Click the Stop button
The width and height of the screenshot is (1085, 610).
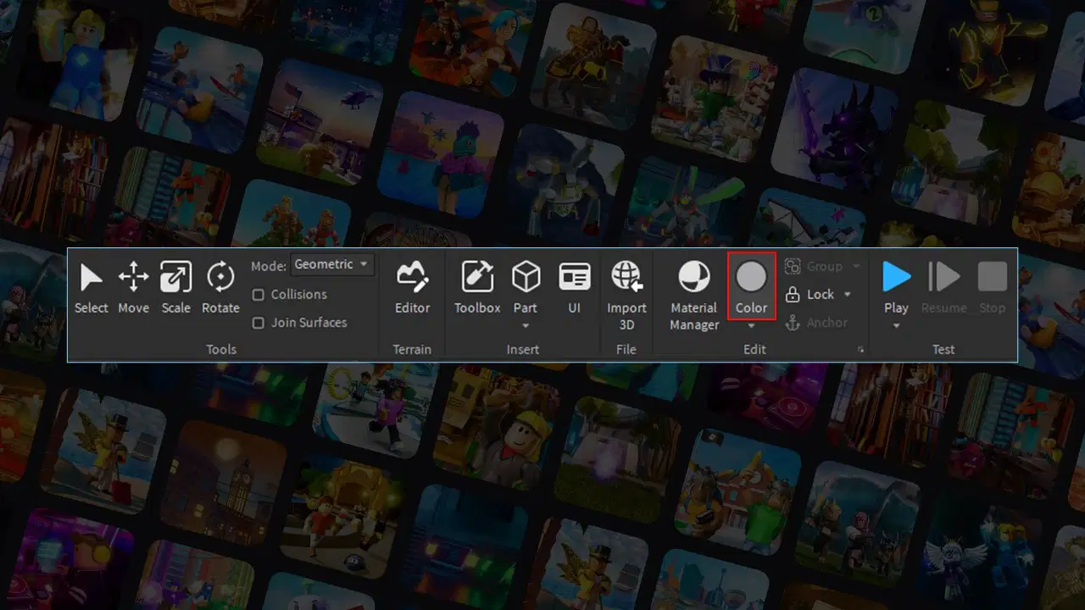(x=992, y=286)
